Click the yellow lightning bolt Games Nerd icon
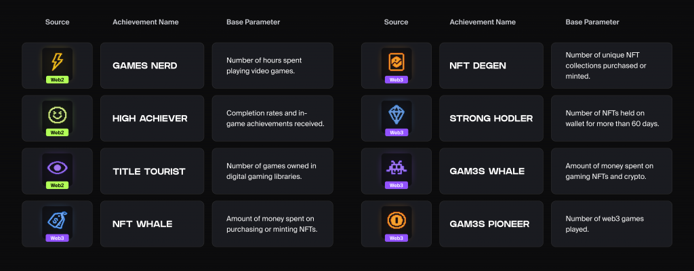 click(x=57, y=62)
